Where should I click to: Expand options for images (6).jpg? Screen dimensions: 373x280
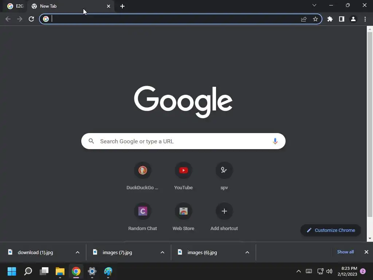click(x=247, y=252)
